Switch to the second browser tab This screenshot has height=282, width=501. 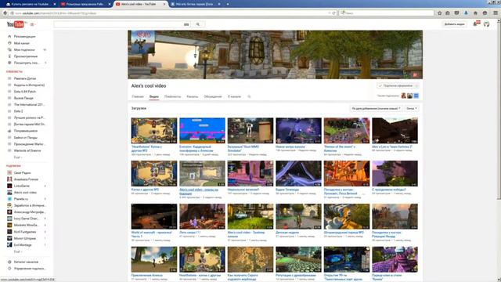(85, 4)
